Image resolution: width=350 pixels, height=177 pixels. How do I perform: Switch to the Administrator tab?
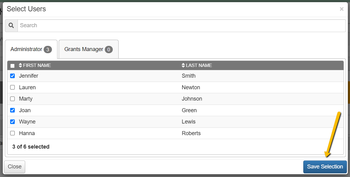[26, 49]
